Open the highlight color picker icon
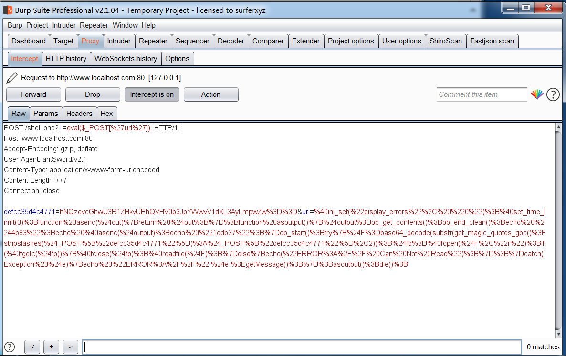The width and height of the screenshot is (566, 356). [x=537, y=94]
